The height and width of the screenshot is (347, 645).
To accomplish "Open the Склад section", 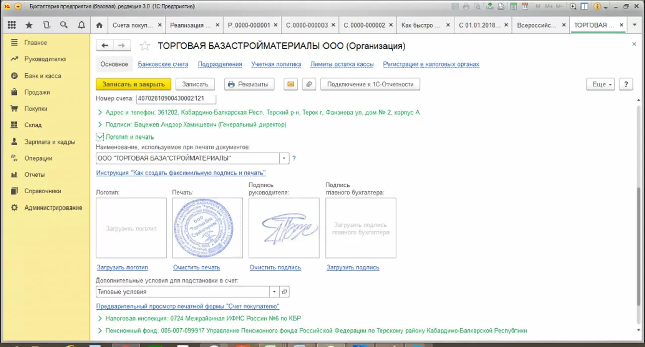I will pos(45,125).
